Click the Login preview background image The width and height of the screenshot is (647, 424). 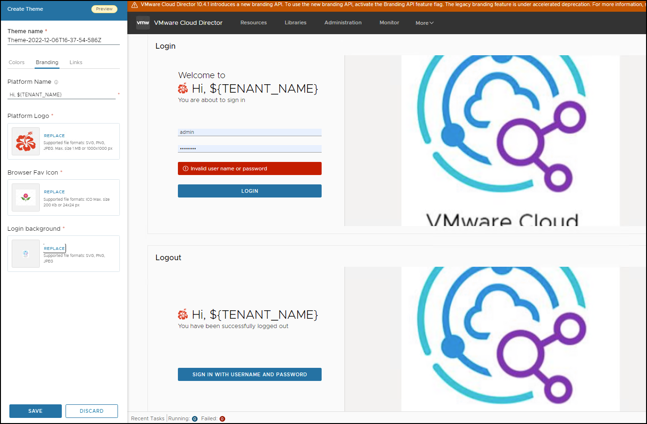click(x=495, y=140)
